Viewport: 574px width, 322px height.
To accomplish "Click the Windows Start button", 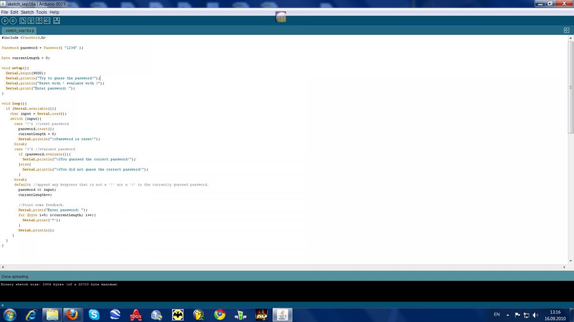I will (10, 315).
